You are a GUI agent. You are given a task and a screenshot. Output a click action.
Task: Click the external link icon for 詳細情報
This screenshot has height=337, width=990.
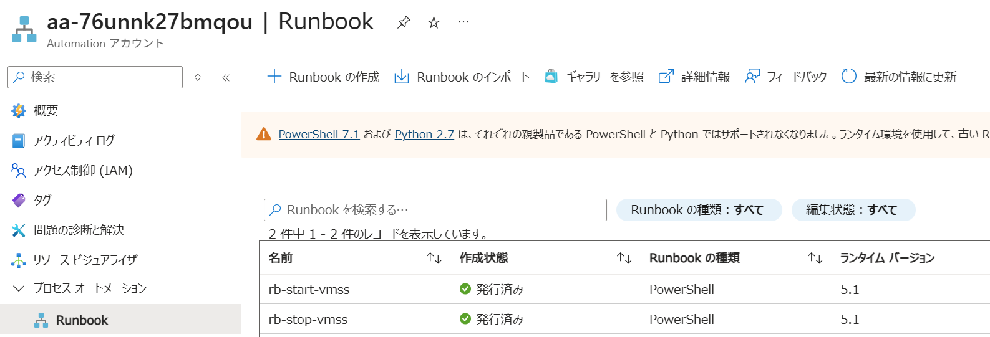(x=666, y=77)
